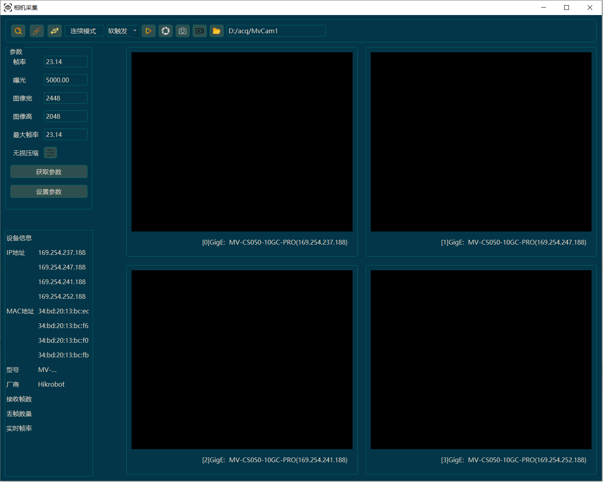603x482 pixels.
Task: Click the 丢帧数量 label
Action: 19,414
